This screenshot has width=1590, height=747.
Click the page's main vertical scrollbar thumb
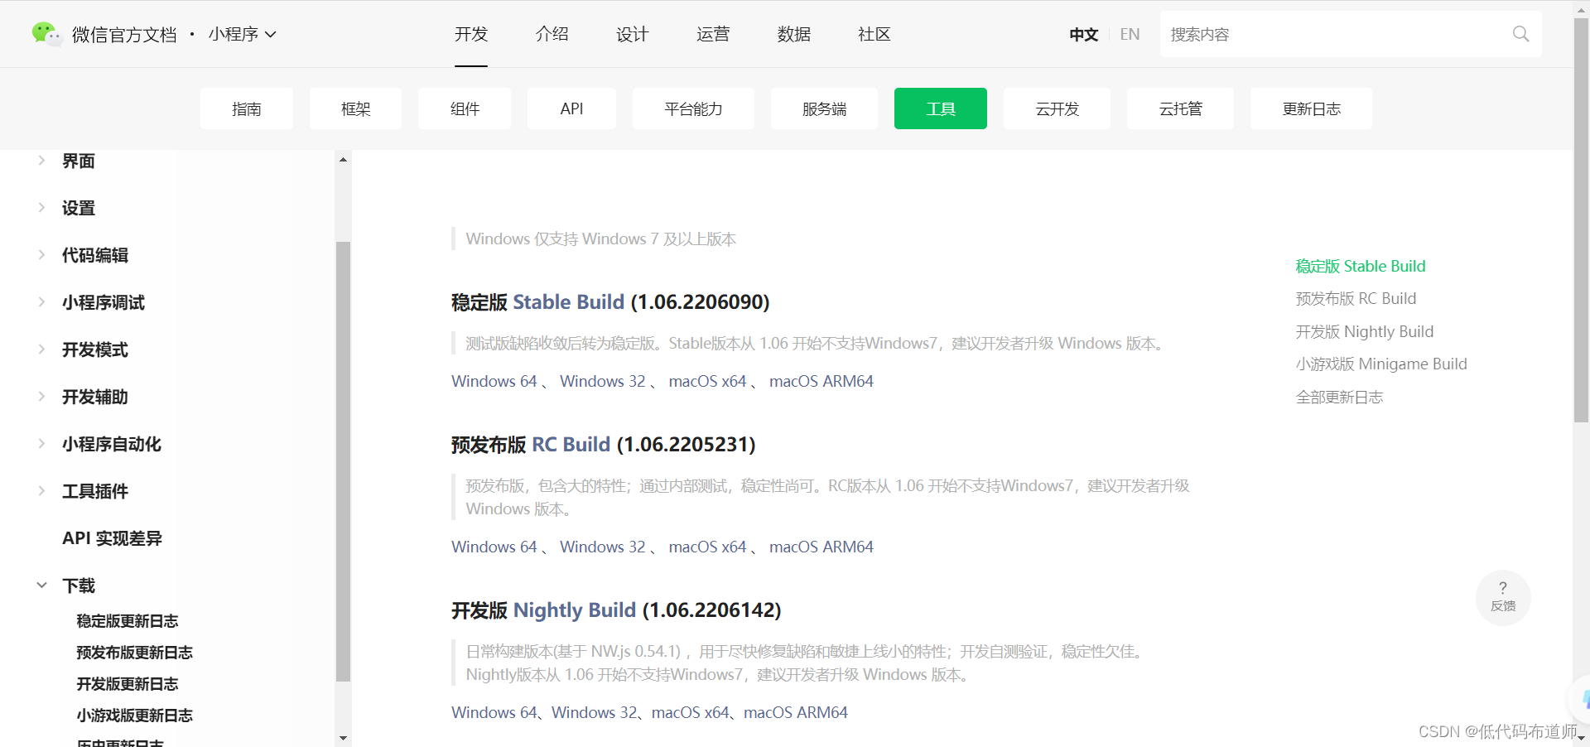point(1581,219)
